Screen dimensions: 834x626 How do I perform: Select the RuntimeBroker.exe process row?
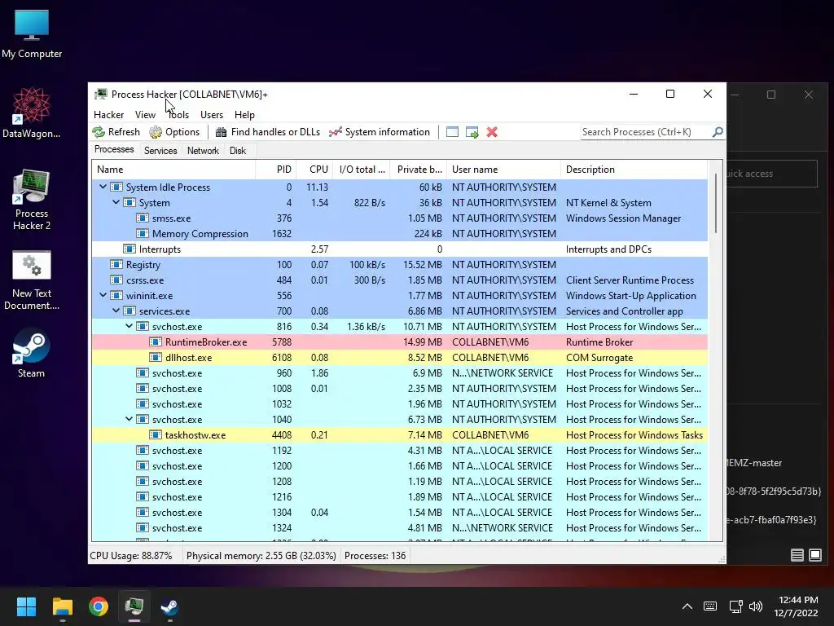click(x=400, y=342)
